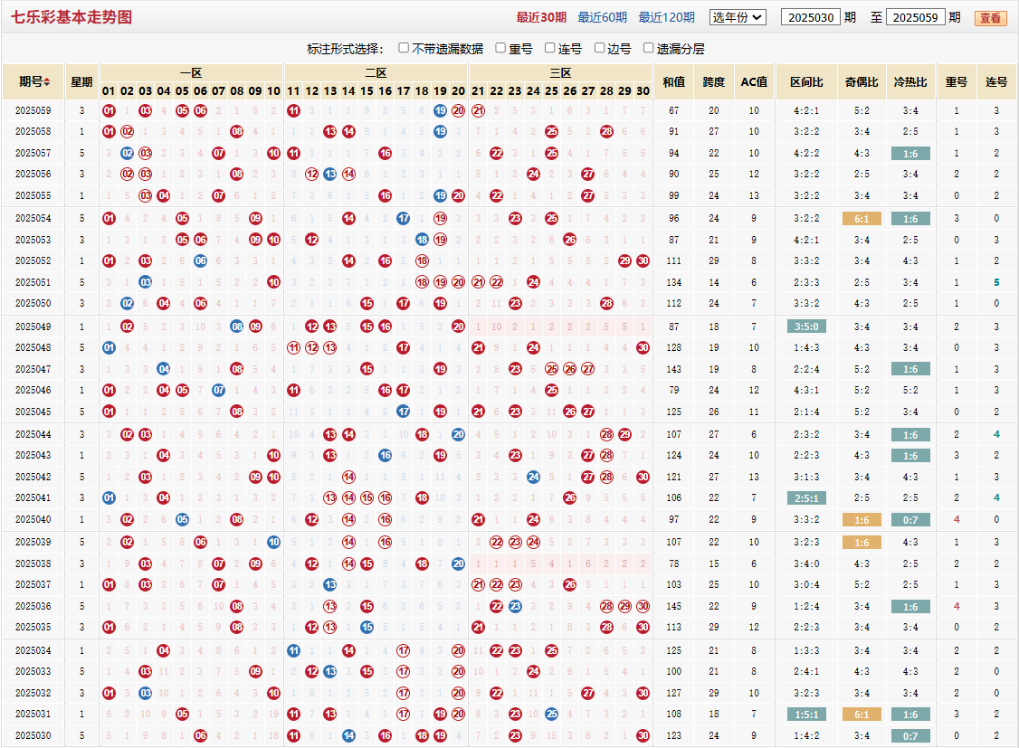Click blue ball 17 in row 2025054
This screenshot has width=1019, height=748.
404,218
